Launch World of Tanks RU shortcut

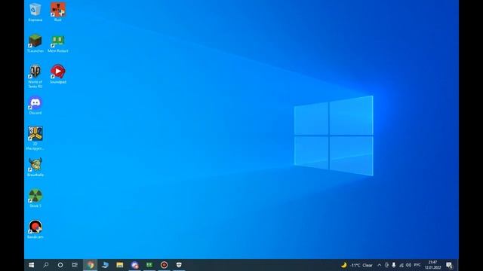(35, 76)
